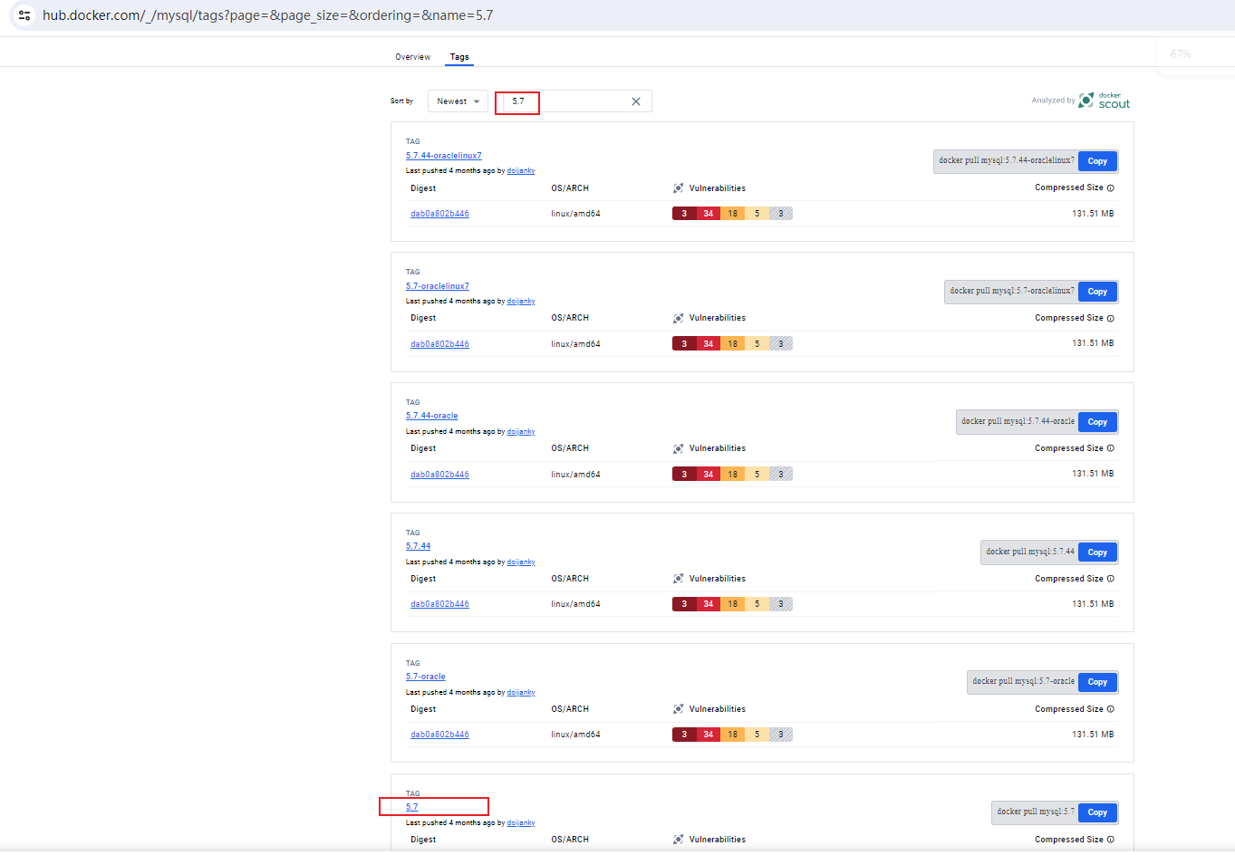This screenshot has width=1235, height=855.
Task: Click the tag filter input containing 5.7
Action: [573, 101]
